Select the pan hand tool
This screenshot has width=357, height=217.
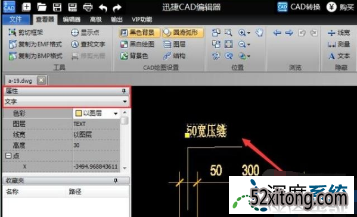259,33
